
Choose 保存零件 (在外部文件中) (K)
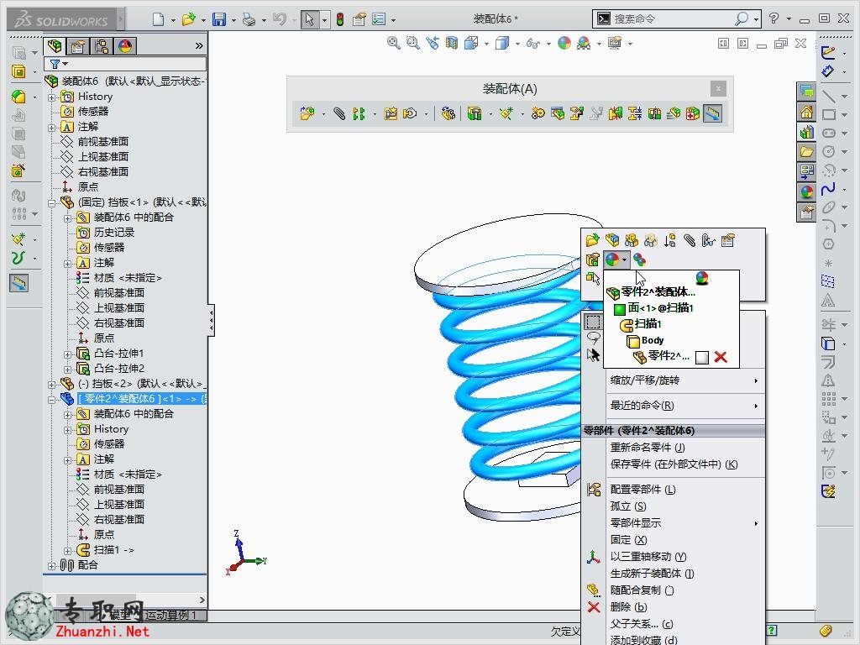click(674, 464)
